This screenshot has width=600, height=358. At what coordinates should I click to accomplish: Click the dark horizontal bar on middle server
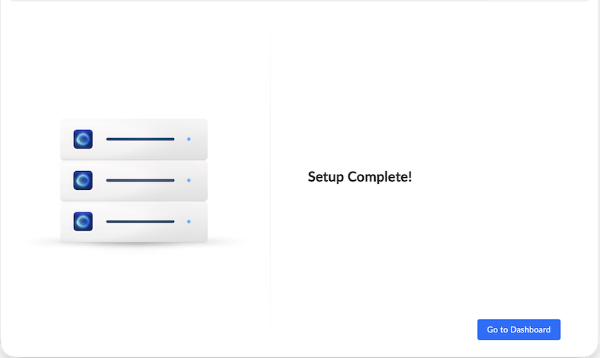tap(140, 180)
